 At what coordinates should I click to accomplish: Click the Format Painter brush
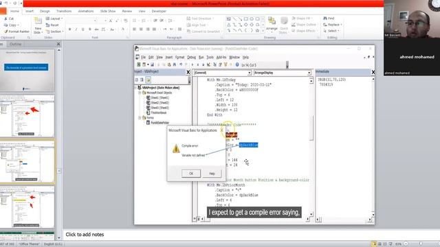[6, 32]
